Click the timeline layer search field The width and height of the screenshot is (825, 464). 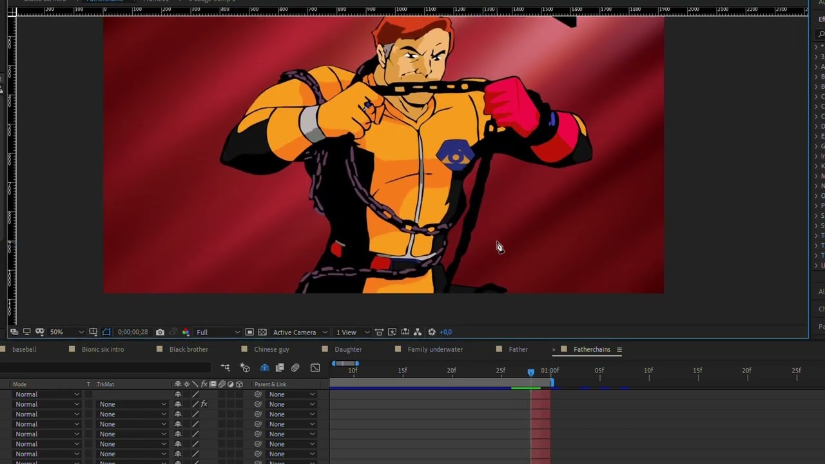106,367
